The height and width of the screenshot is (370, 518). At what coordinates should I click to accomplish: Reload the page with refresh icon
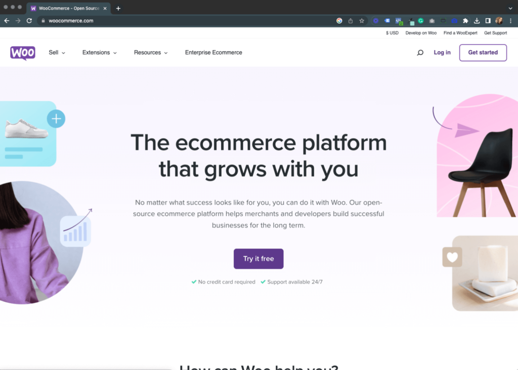click(29, 21)
